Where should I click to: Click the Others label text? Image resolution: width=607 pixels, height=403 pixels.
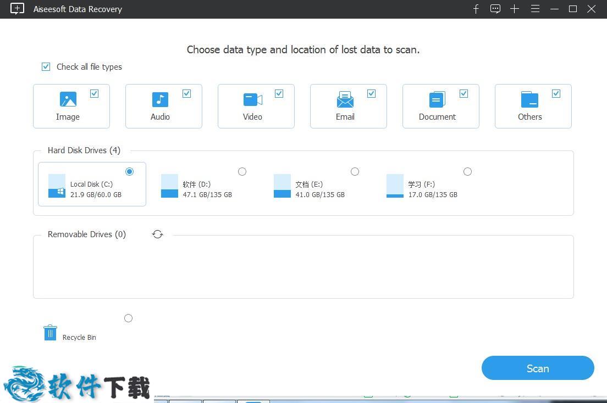[530, 117]
